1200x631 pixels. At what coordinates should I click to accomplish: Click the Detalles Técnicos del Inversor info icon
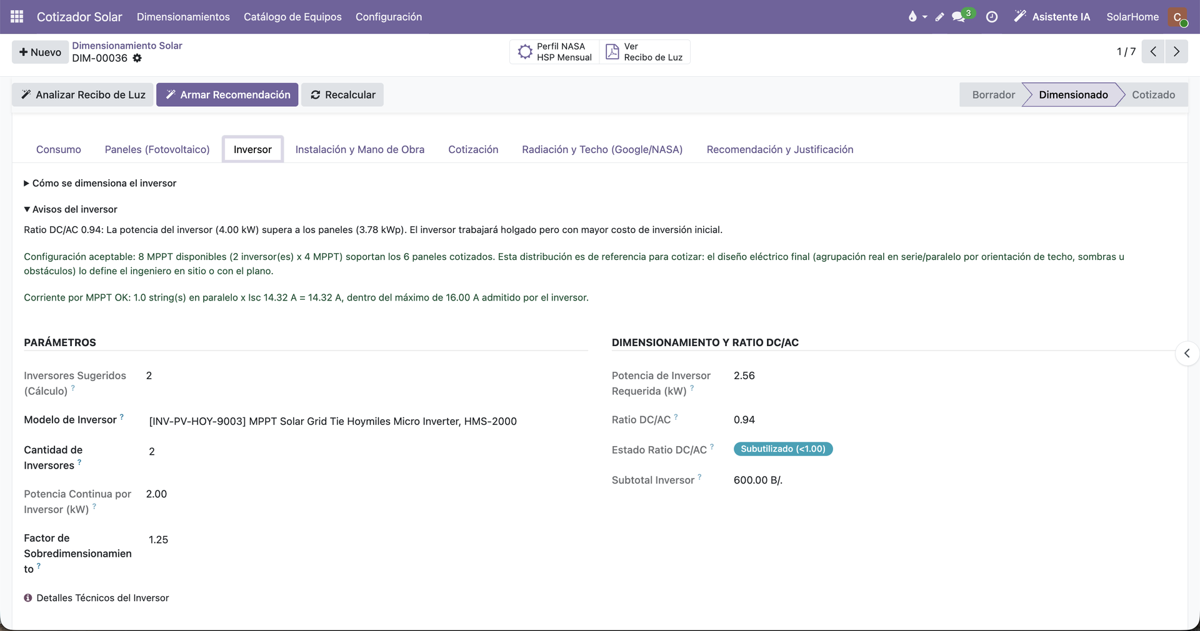(28, 598)
